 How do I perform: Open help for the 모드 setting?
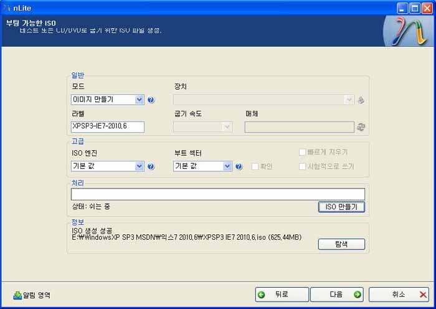click(151, 100)
